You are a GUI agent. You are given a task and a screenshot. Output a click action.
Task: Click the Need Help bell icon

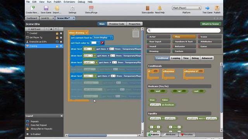pos(160,8)
